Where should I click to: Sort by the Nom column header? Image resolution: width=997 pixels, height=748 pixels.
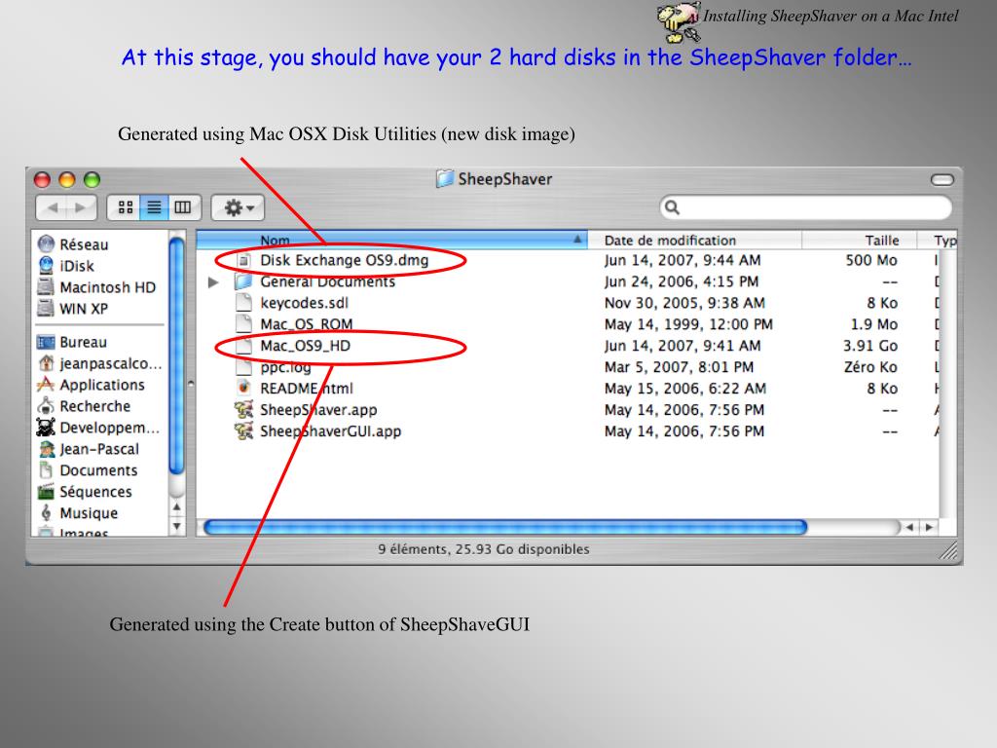(391, 240)
